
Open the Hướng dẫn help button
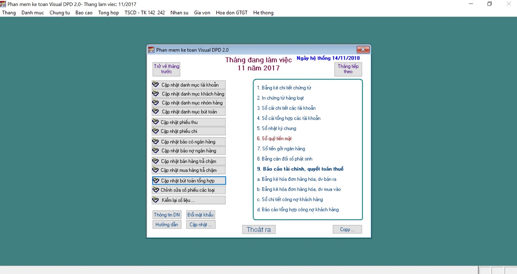click(167, 225)
